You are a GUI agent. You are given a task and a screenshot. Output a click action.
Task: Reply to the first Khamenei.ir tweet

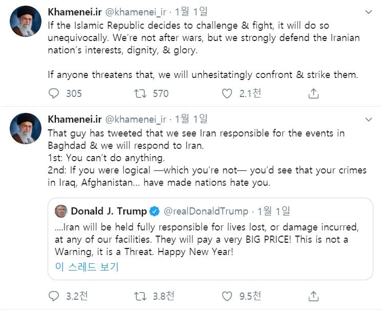coord(54,93)
